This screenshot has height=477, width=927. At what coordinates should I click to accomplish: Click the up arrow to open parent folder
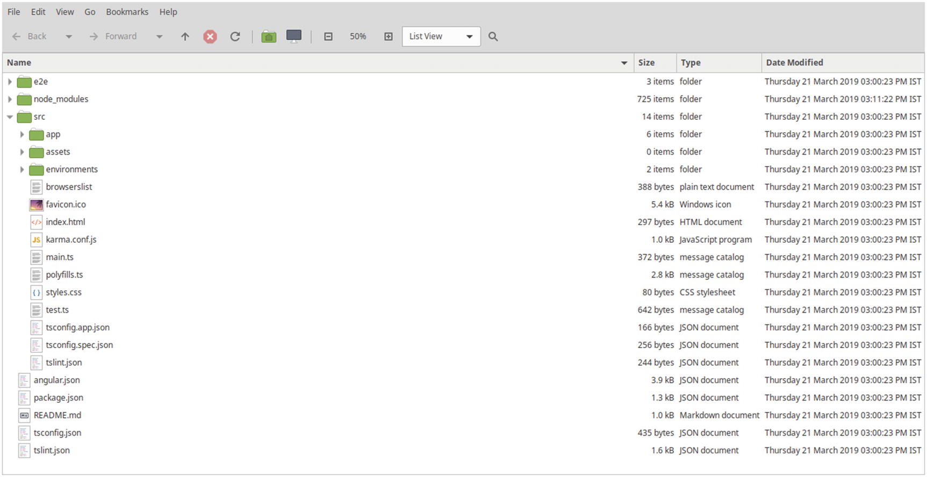coord(185,37)
